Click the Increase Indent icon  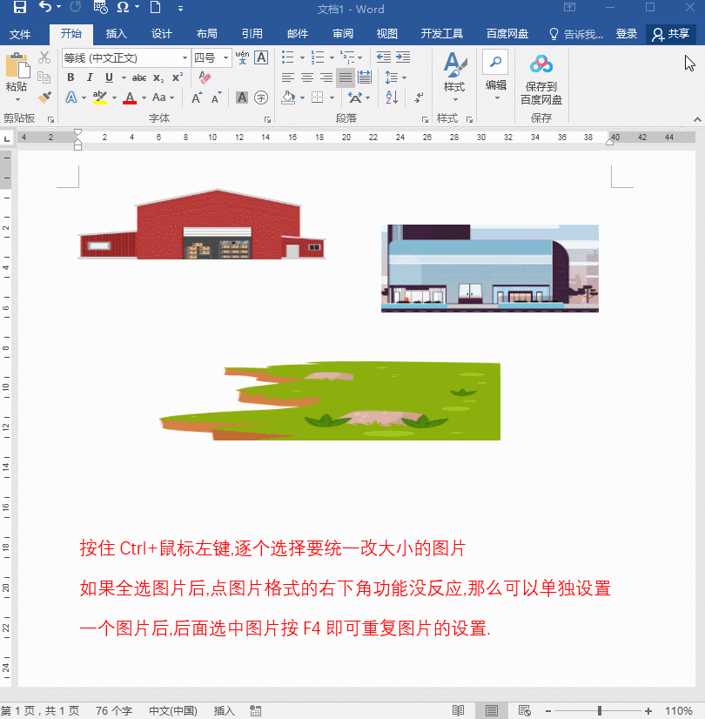402,57
